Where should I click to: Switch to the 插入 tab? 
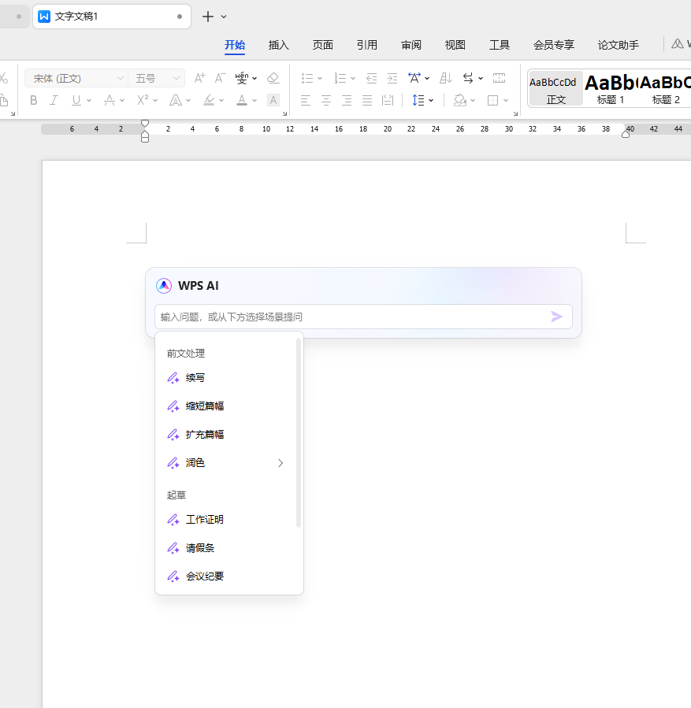[x=278, y=45]
